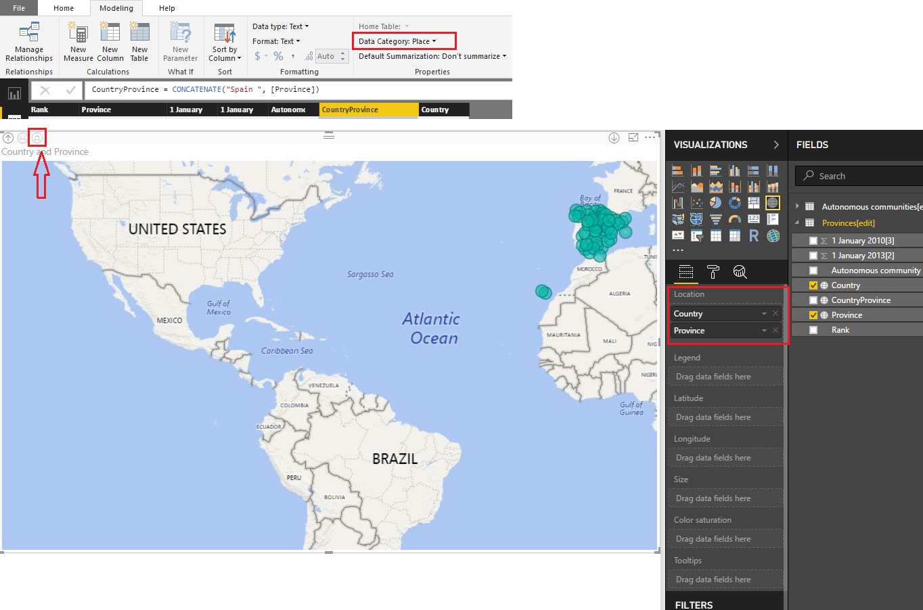
Task: Create a New Measure
Action: coord(78,42)
